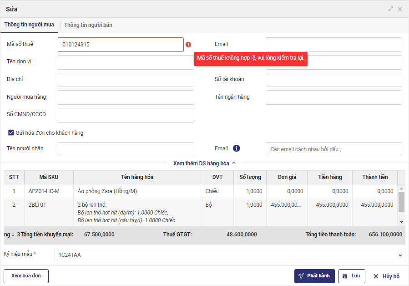The width and height of the screenshot is (409, 286).
Task: Focus the Mã số thuế input field
Action: [121, 45]
